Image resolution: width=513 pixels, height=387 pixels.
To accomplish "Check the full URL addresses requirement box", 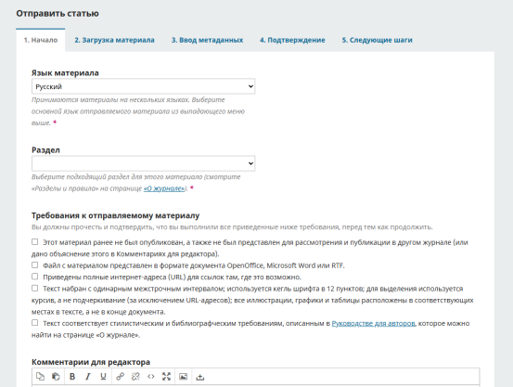I will coord(34,277).
